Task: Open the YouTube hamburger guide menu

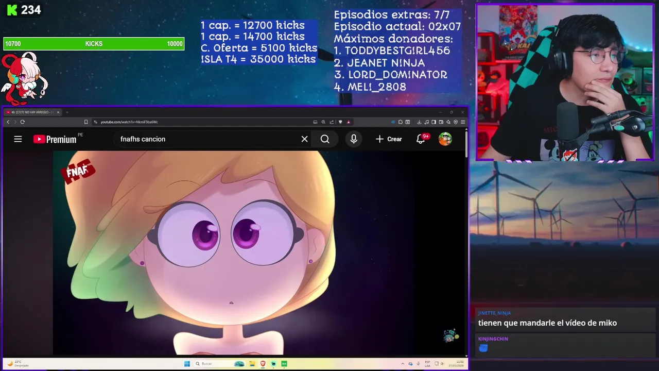Action: click(18, 139)
